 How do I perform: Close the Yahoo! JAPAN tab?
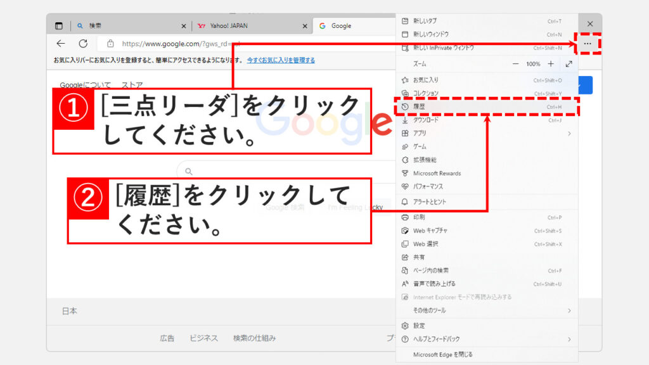(x=305, y=26)
